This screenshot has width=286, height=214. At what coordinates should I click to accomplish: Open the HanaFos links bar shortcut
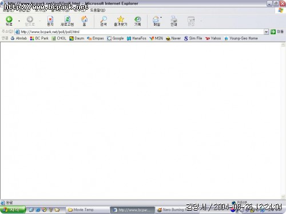click(137, 38)
